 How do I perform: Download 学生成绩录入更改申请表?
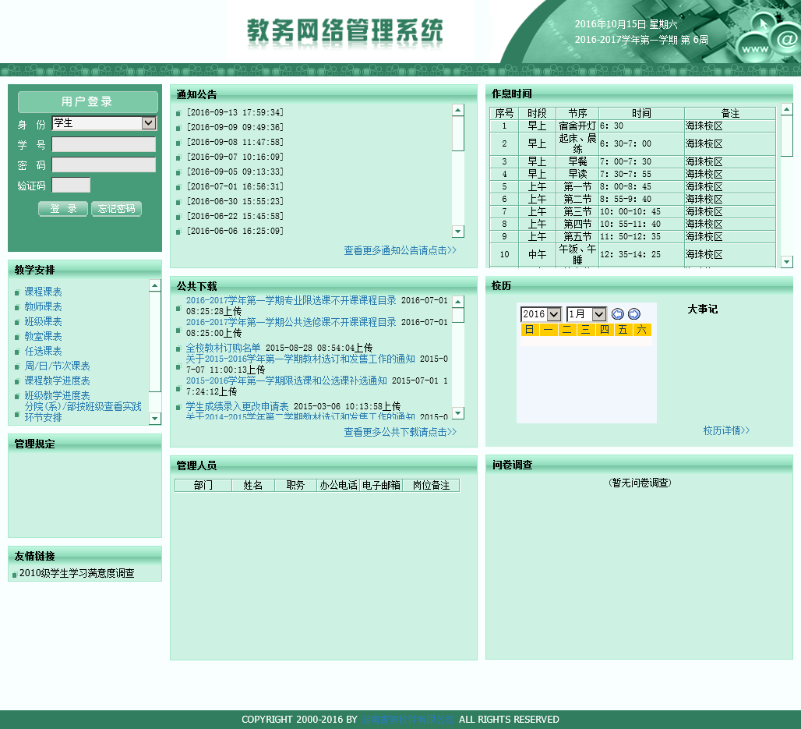237,406
